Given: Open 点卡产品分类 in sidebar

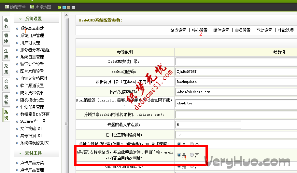Looking at the screenshot, I should coord(32,163).
